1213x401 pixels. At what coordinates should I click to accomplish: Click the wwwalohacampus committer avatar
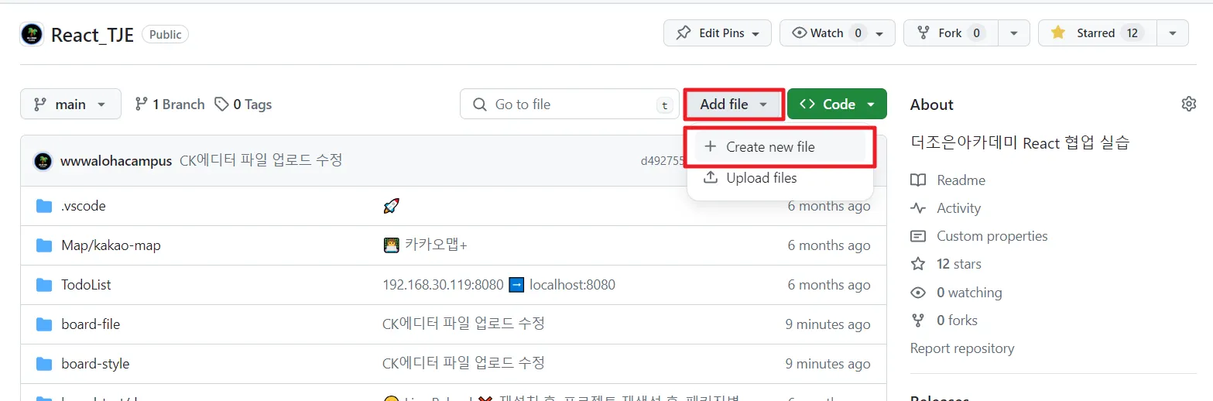[43, 161]
